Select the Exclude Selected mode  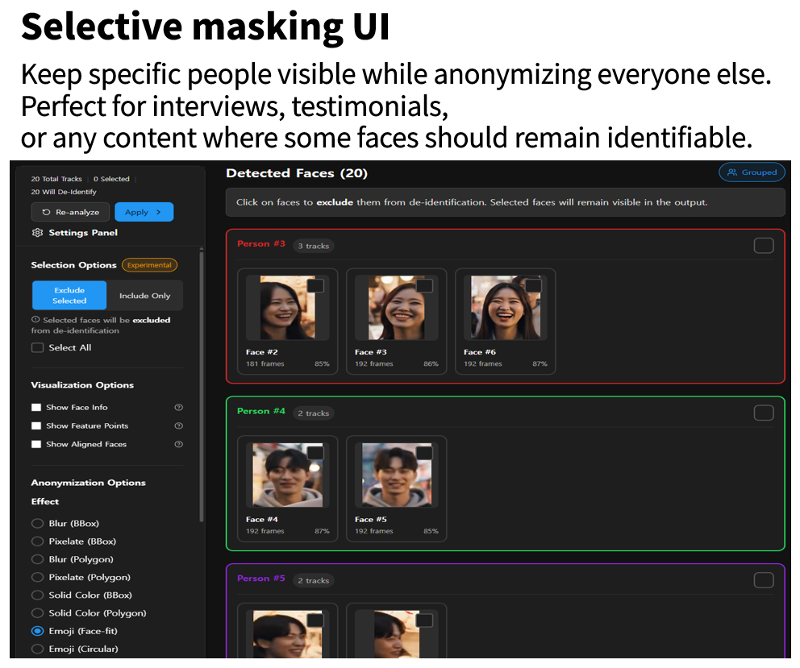tap(69, 295)
